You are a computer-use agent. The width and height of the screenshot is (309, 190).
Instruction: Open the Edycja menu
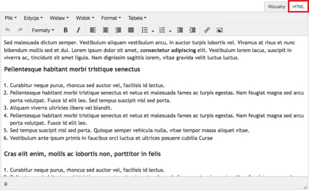(33, 18)
